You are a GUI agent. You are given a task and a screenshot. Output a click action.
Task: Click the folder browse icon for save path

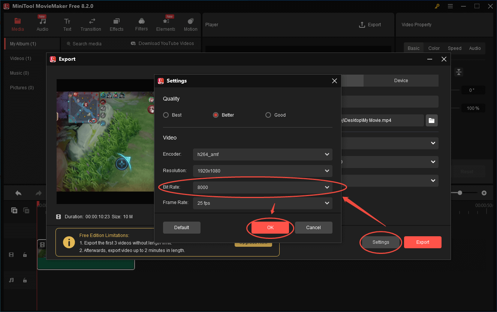[432, 120]
